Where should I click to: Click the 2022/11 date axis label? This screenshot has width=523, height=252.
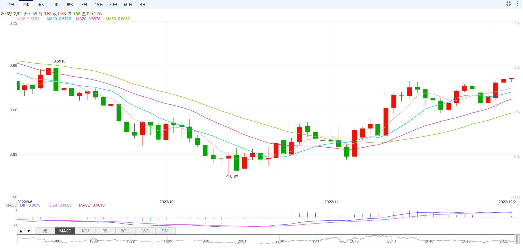[x=331, y=202]
